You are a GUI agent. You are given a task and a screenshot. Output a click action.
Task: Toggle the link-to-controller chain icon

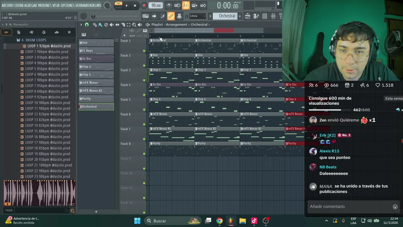click(x=171, y=16)
